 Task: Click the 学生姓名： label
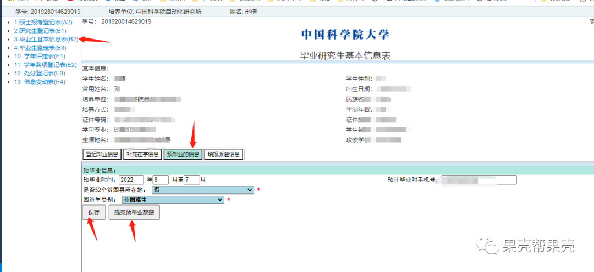[96, 79]
